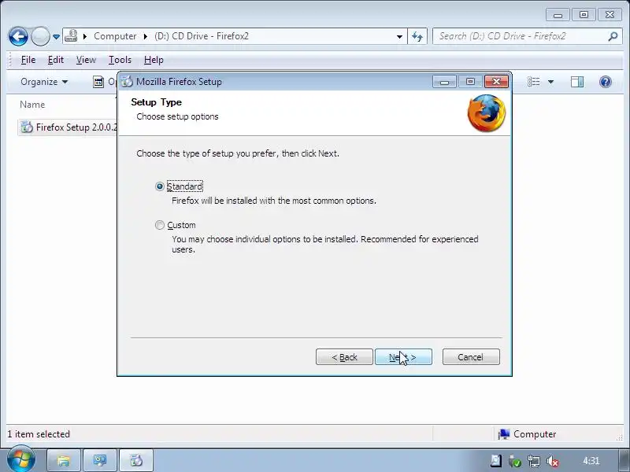630x472 pixels.
Task: Click the green check shield tray icon
Action: coord(515,462)
